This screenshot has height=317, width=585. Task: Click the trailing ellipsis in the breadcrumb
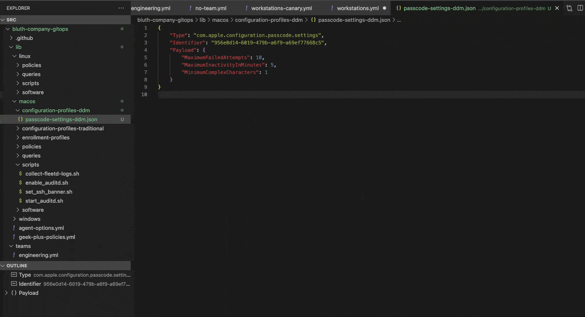click(399, 20)
